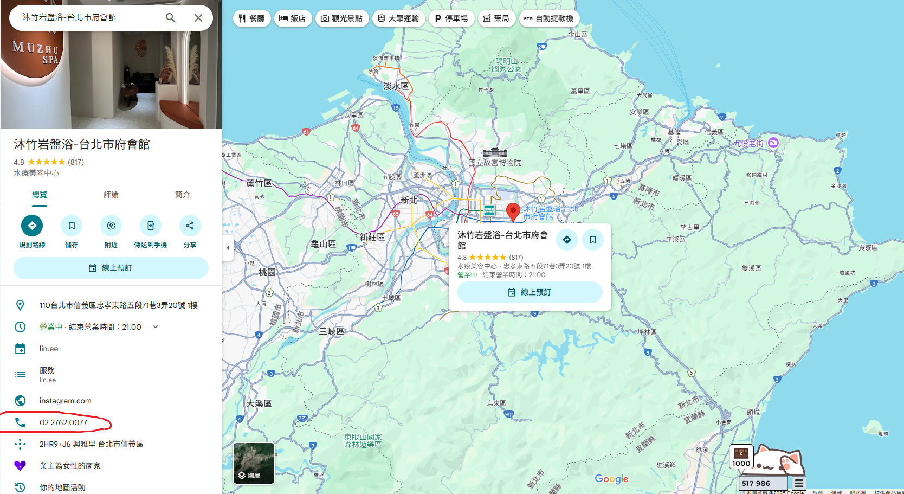The width and height of the screenshot is (904, 494).
Task: Open 你的地圖活動 maps activity
Action: point(62,487)
